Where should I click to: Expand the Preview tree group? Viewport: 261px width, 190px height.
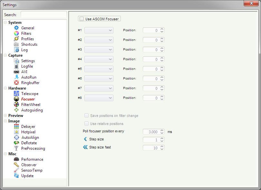tap(5, 116)
